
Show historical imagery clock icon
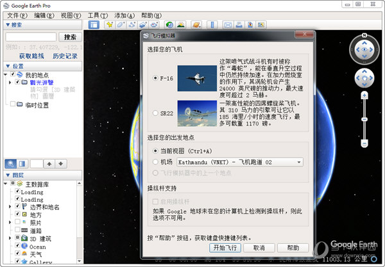pos(169,25)
